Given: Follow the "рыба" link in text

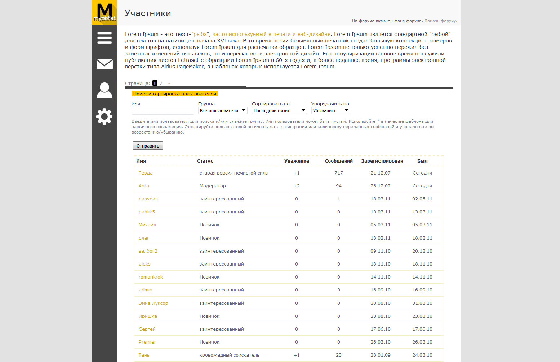Looking at the screenshot, I should pos(200,34).
